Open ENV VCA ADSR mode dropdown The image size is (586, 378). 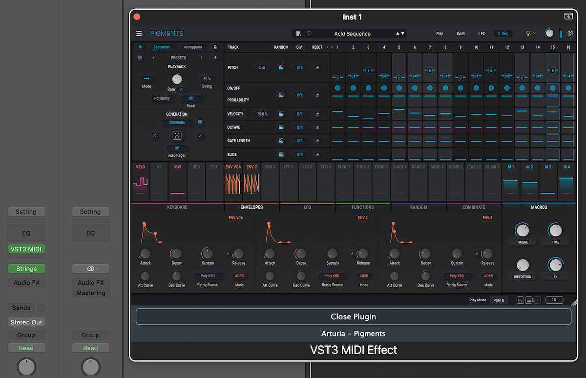tap(239, 276)
